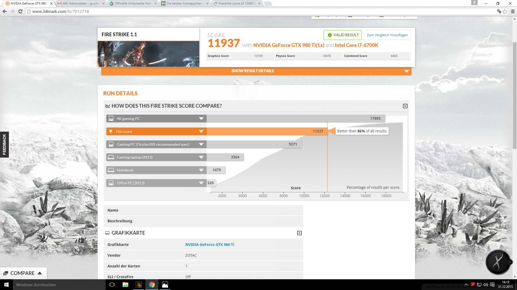Open the COMPARE panel at bottom left

pos(23,273)
